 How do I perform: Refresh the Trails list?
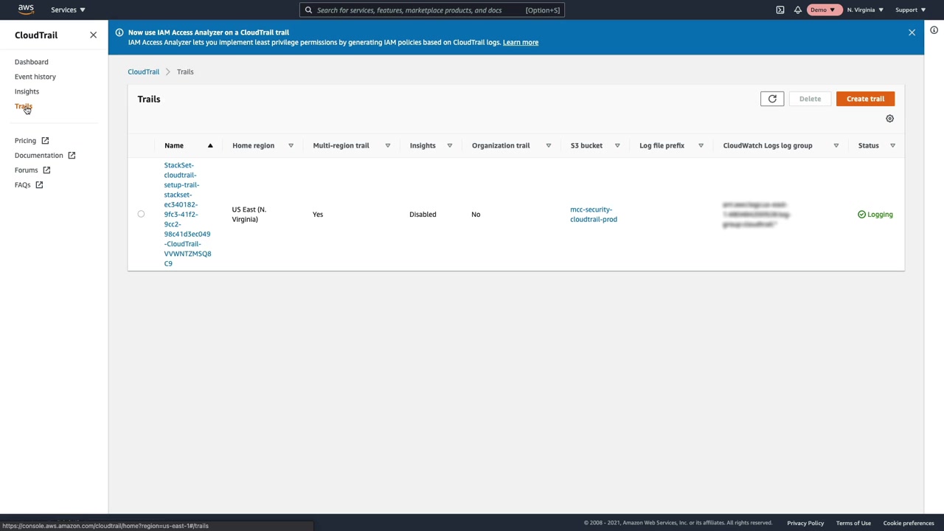point(772,99)
